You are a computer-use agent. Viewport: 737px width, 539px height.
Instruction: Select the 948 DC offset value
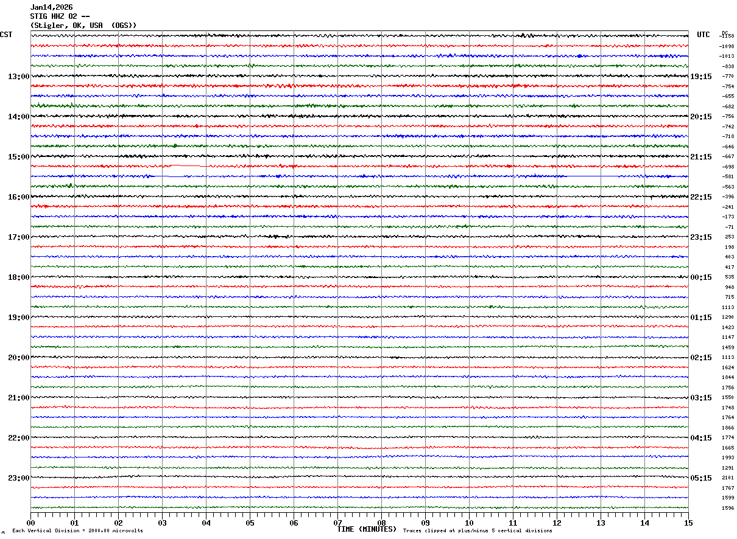pyautogui.click(x=729, y=287)
